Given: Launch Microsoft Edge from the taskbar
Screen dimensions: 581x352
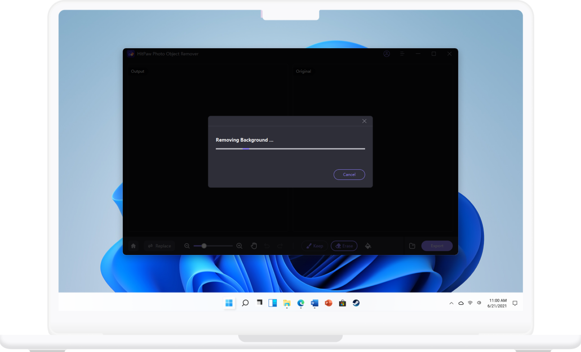Looking at the screenshot, I should 301,303.
